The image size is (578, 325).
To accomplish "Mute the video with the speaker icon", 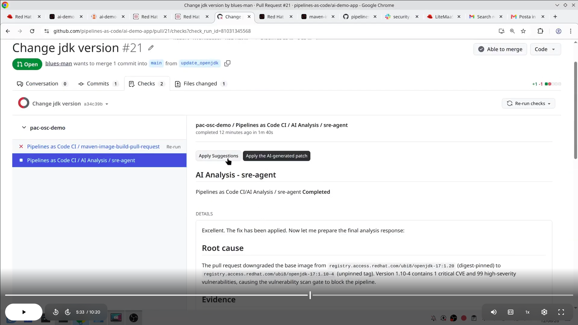I will (x=494, y=312).
